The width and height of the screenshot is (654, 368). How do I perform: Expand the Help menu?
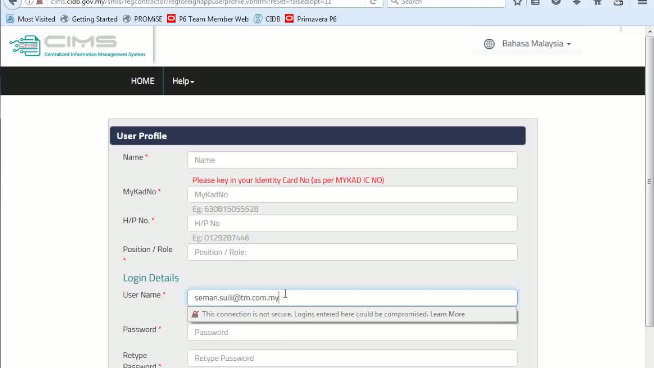(183, 81)
